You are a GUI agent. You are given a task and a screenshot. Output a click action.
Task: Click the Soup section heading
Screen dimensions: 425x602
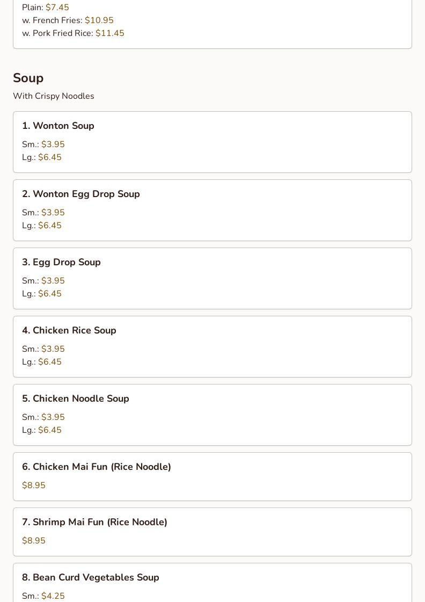click(28, 78)
